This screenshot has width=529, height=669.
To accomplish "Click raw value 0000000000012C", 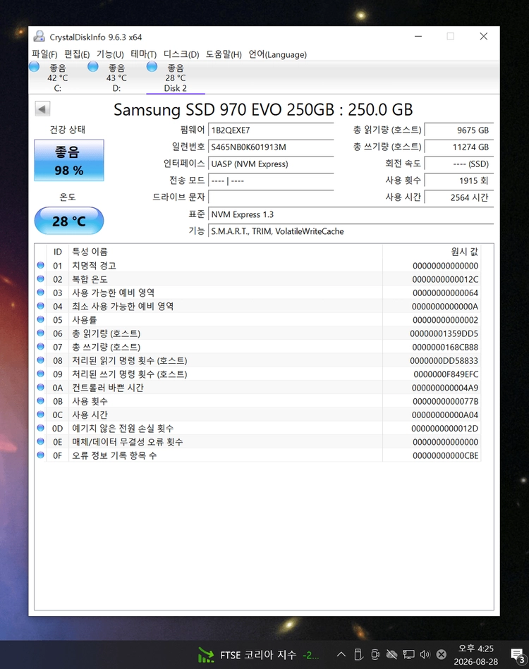I will (445, 279).
